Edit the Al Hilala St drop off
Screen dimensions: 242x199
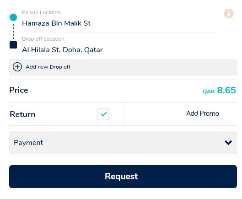tap(62, 50)
